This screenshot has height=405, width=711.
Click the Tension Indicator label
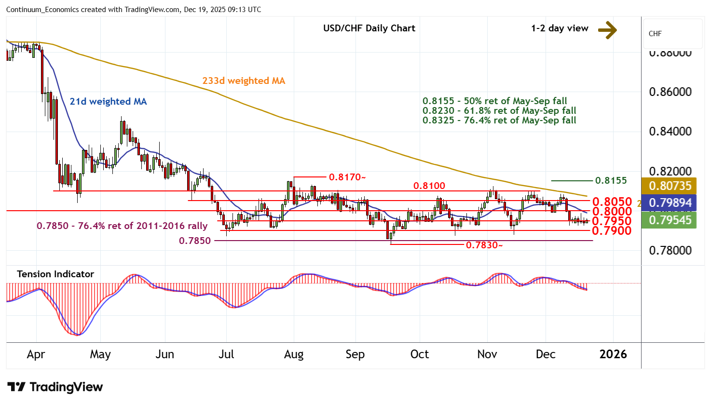pyautogui.click(x=55, y=274)
